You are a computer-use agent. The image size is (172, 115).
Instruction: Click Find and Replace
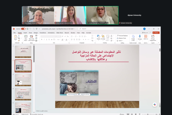123,36
